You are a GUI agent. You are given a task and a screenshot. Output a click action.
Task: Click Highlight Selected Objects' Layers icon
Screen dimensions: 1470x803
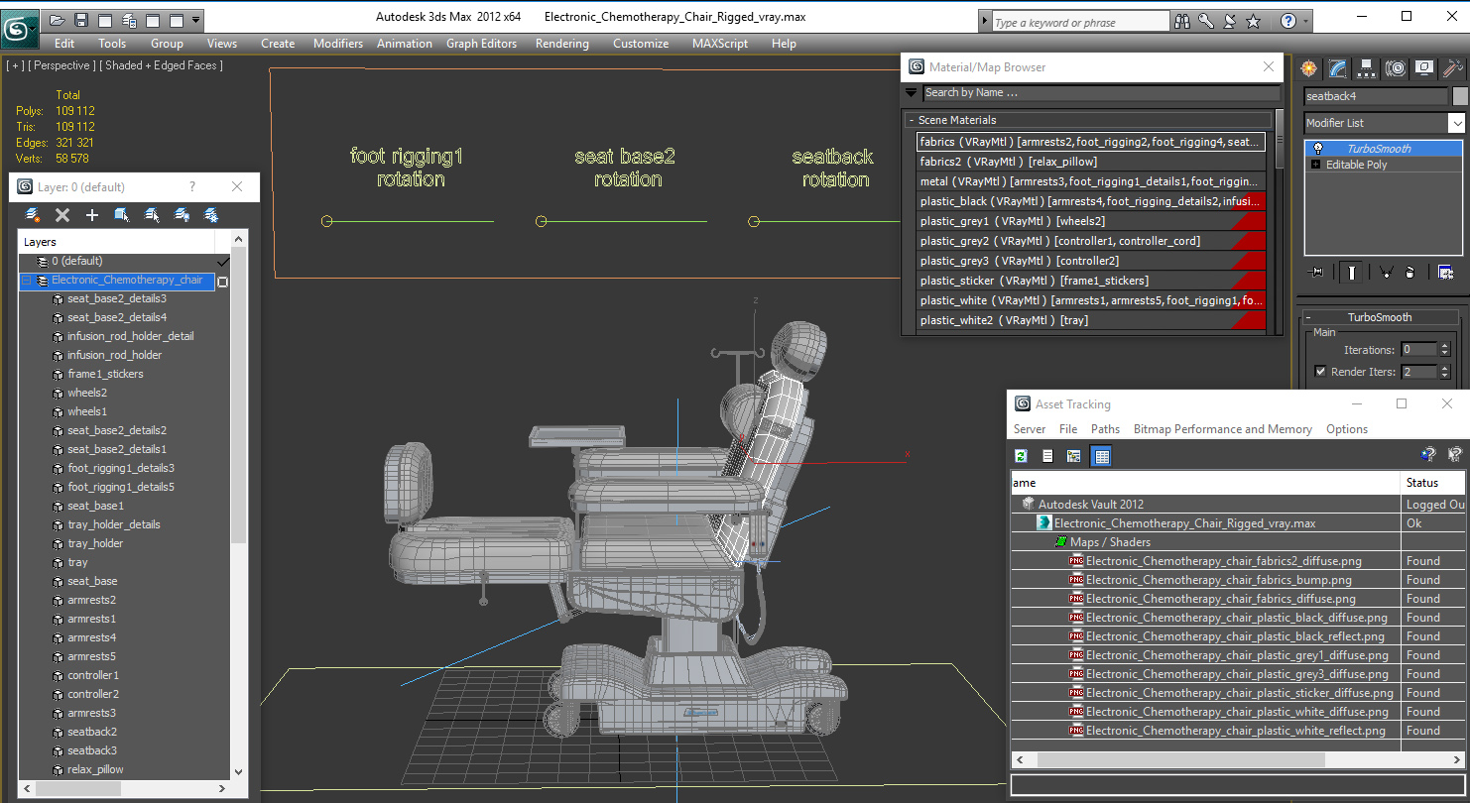(x=152, y=215)
